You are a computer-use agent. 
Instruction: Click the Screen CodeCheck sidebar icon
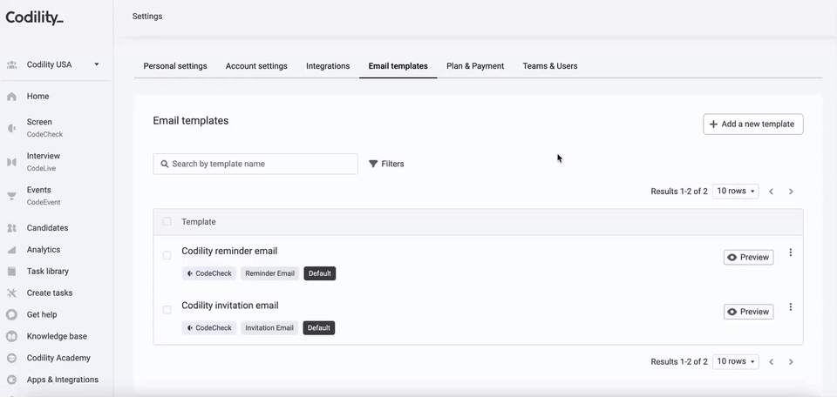coord(11,128)
